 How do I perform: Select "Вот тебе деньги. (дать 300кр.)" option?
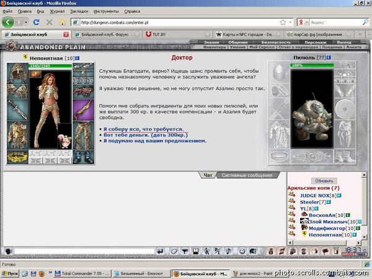point(146,135)
